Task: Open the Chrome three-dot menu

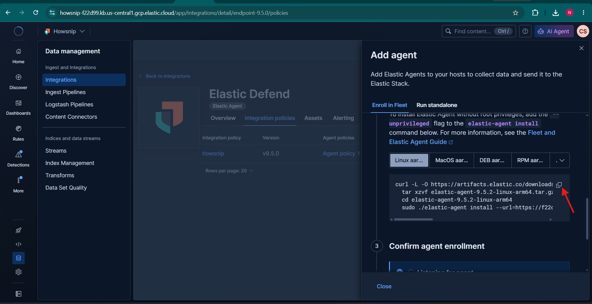Action: click(x=583, y=13)
